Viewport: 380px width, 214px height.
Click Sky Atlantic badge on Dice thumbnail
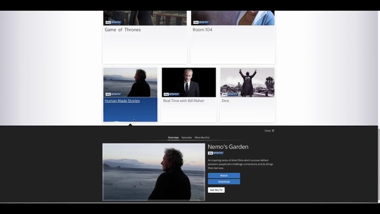click(230, 94)
